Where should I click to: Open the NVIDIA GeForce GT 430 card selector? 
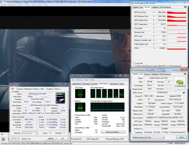pos(148,137)
